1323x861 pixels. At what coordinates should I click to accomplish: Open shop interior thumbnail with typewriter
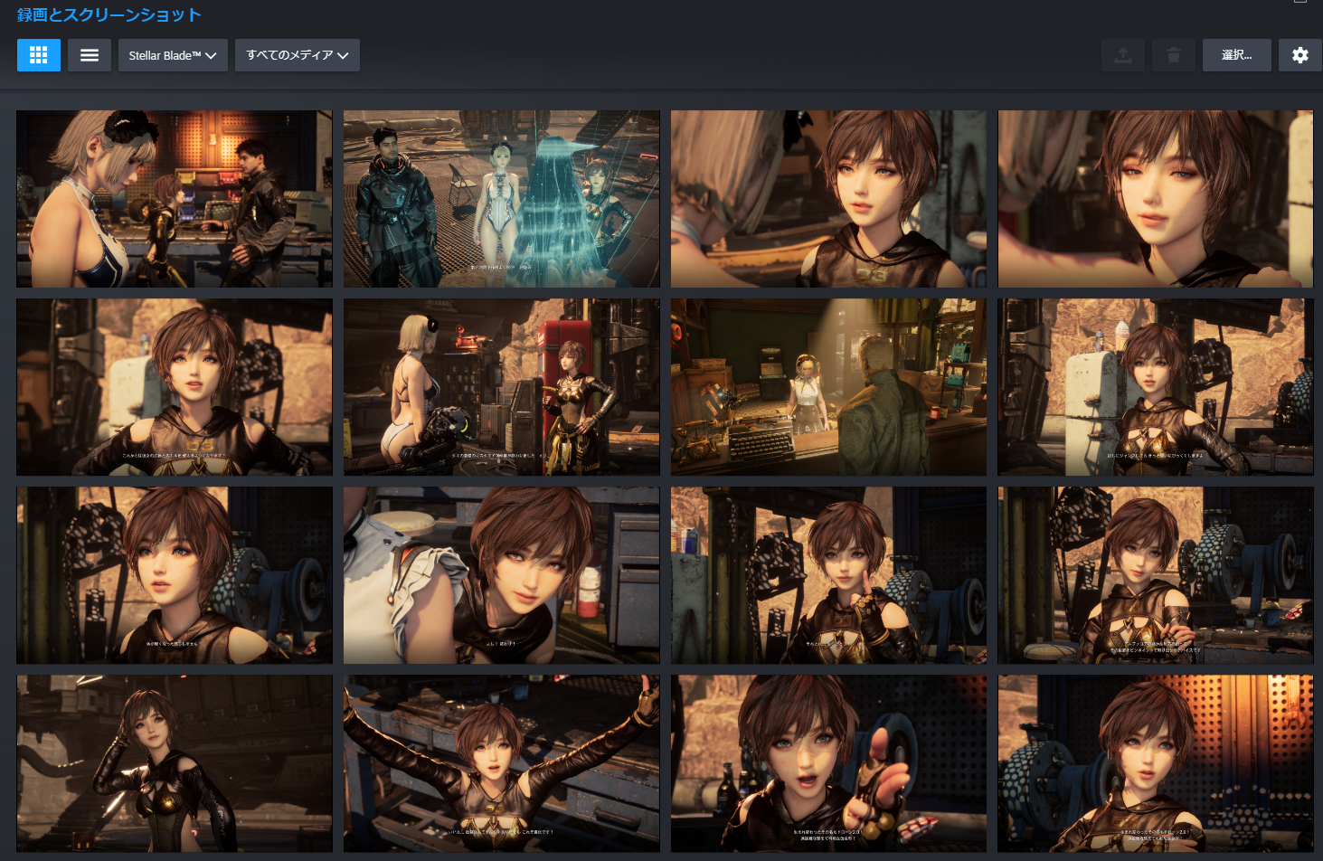[x=829, y=387]
